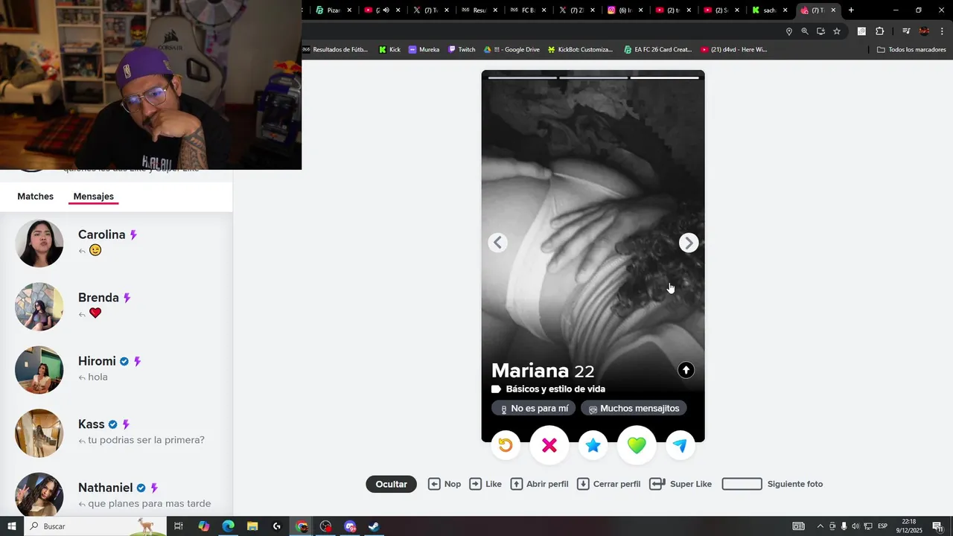953x536 pixels.
Task: Click Kass's profile picture
Action: coord(39,433)
